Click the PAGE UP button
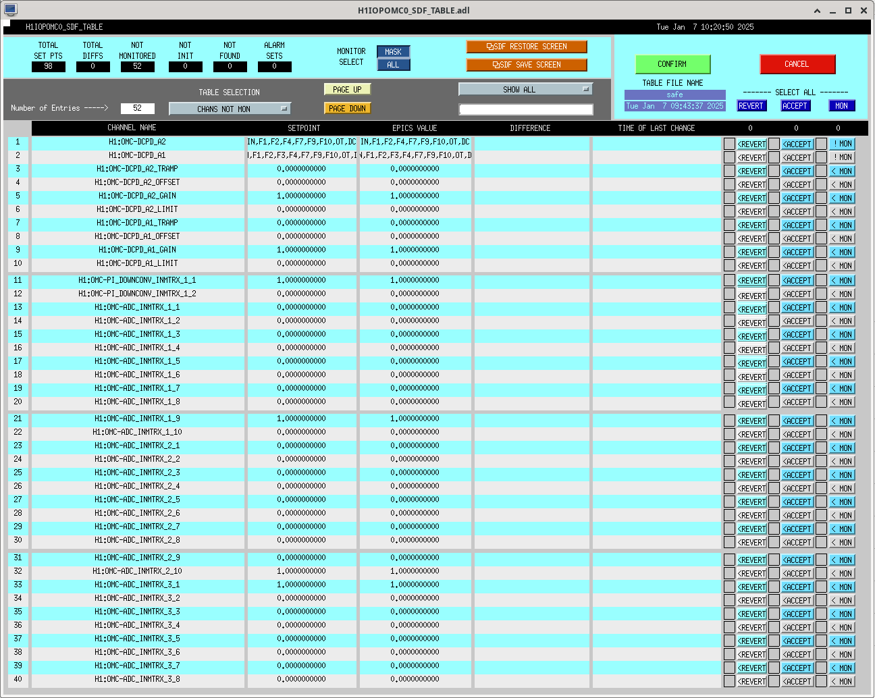 (x=347, y=89)
